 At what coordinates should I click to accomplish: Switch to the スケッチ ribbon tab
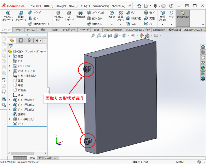click(x=19, y=30)
